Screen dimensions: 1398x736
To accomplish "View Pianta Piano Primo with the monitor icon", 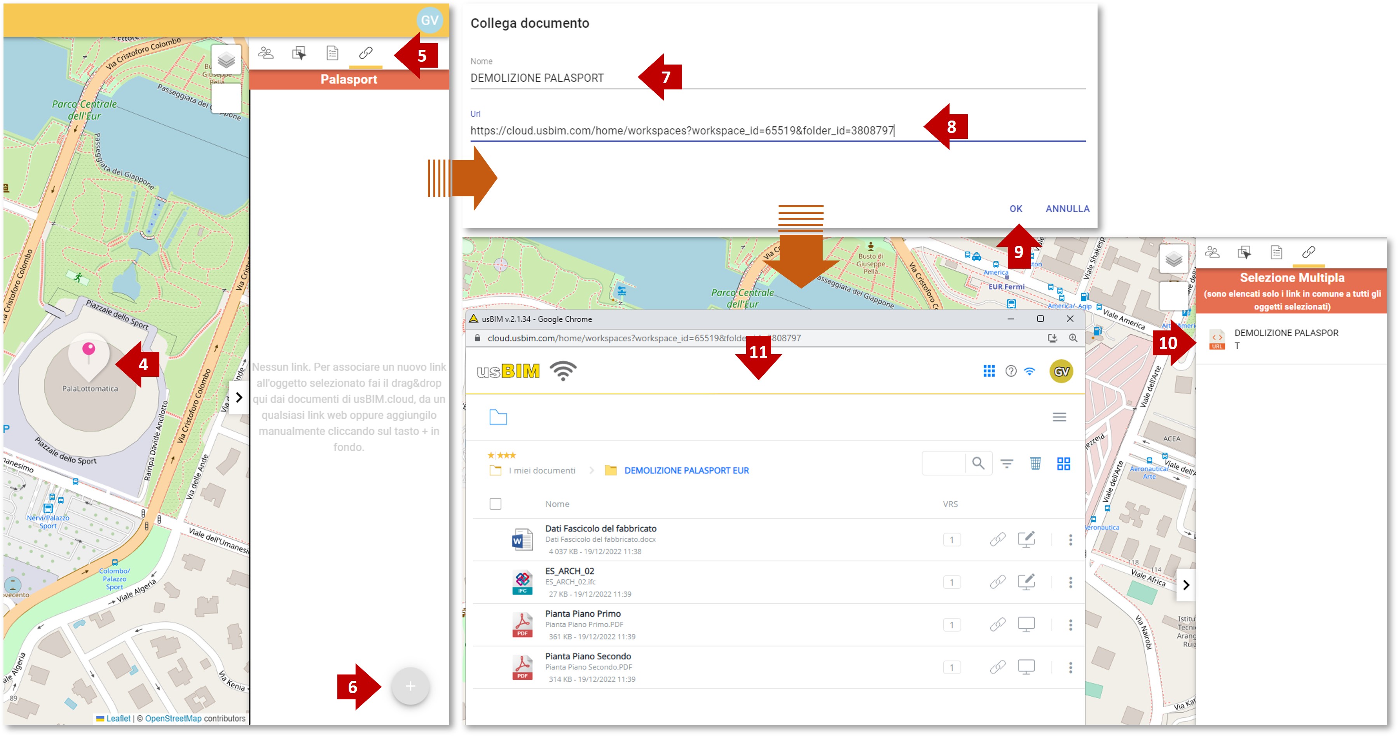I will [1026, 625].
